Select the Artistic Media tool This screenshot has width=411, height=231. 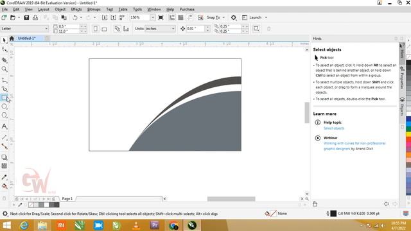point(4,89)
